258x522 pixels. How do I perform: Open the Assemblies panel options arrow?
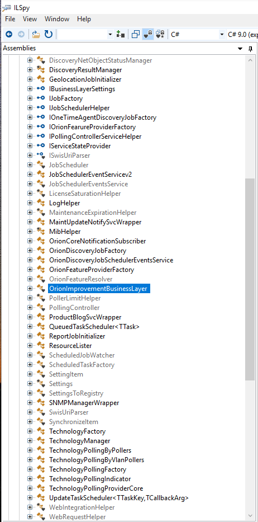pyautogui.click(x=240, y=49)
